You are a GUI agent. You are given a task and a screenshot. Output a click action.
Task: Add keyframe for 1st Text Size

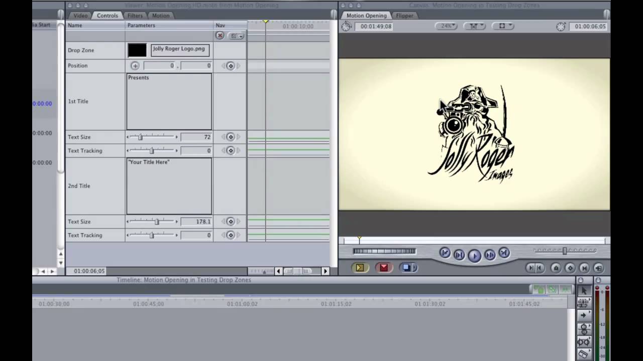point(231,137)
